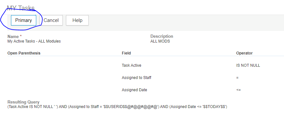Click the equals operator for Assigned to Staff
Screen dimensions: 284x118
[x=237, y=78]
